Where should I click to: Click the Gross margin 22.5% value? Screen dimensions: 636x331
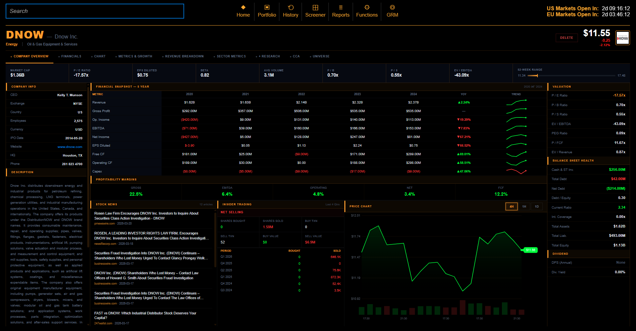tap(136, 194)
